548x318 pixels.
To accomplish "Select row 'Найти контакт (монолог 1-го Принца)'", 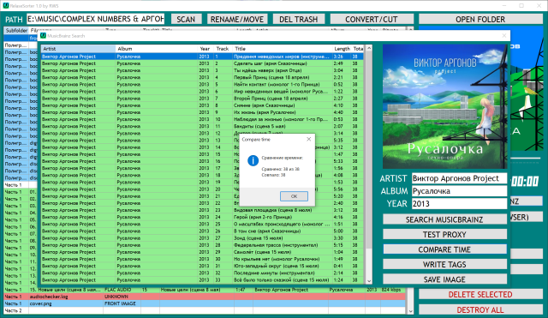I will click(x=202, y=84).
